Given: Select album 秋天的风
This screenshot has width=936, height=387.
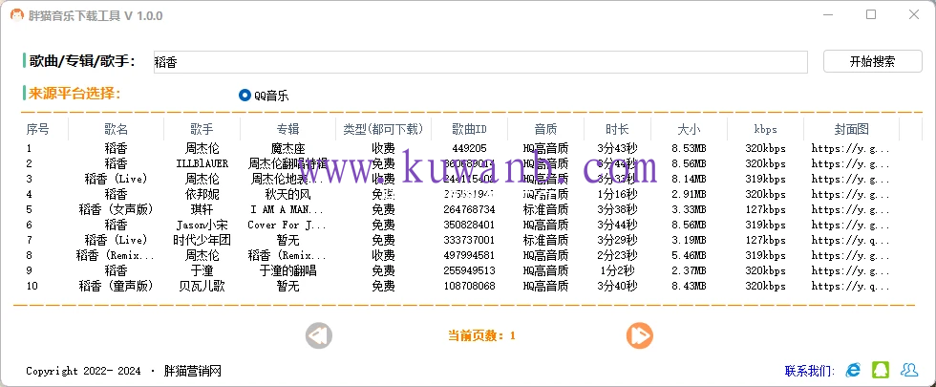Looking at the screenshot, I should click(287, 194).
